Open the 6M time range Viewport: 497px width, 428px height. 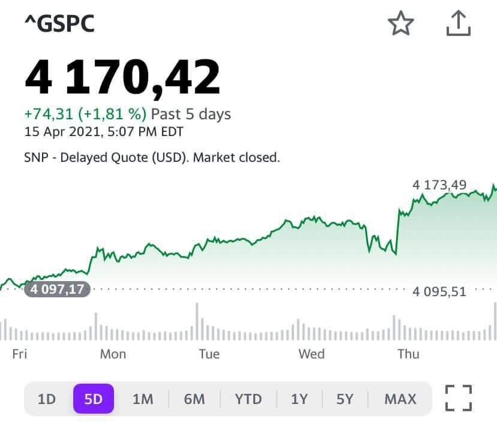pyautogui.click(x=194, y=398)
